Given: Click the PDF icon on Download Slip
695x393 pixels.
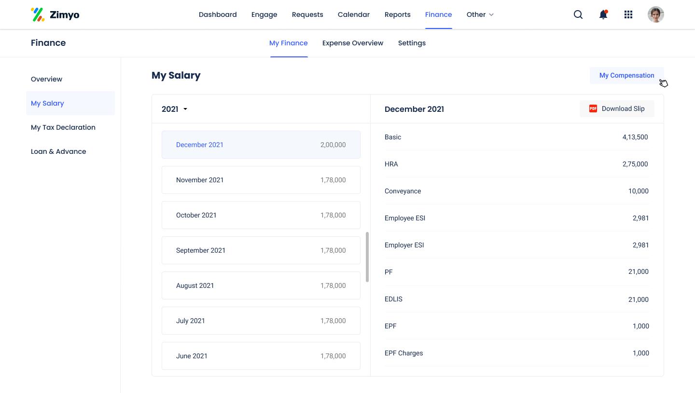Looking at the screenshot, I should [593, 109].
